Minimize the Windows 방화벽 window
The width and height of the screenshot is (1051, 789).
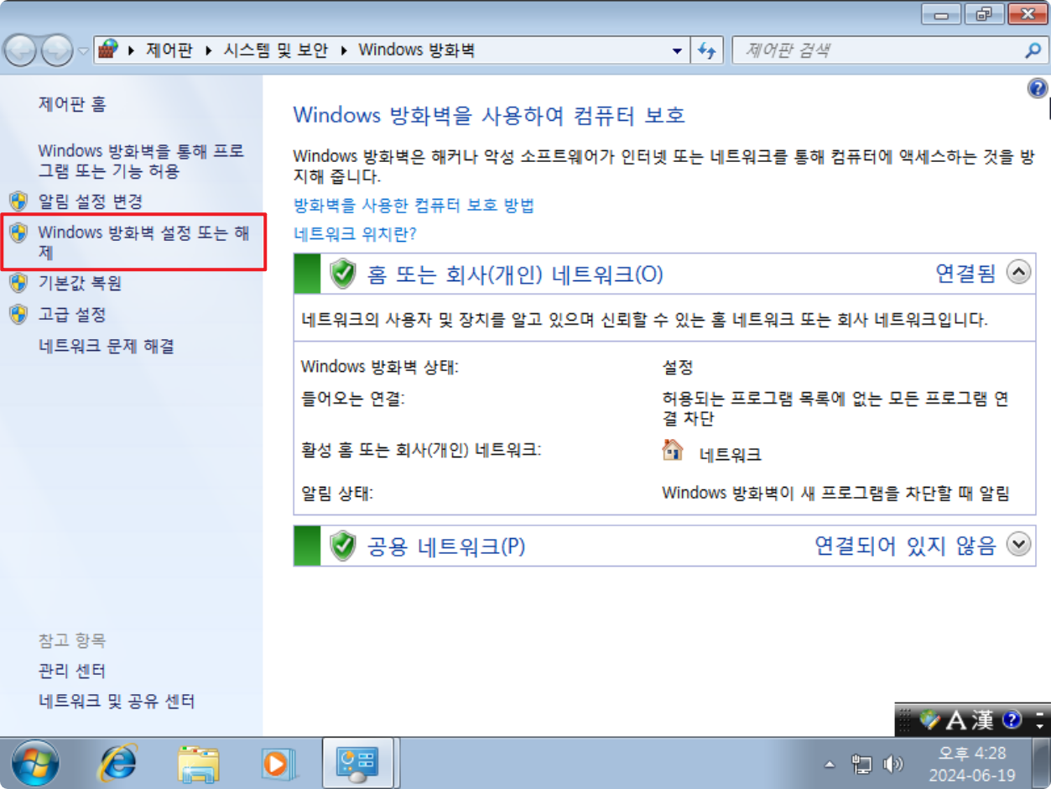pyautogui.click(x=940, y=13)
